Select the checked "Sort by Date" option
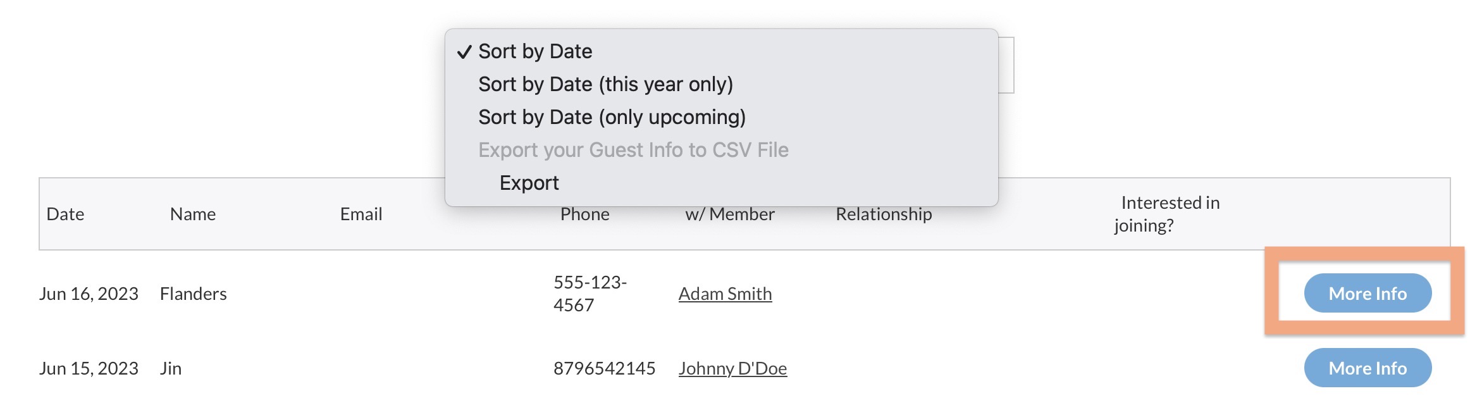The width and height of the screenshot is (1470, 410). tap(535, 51)
